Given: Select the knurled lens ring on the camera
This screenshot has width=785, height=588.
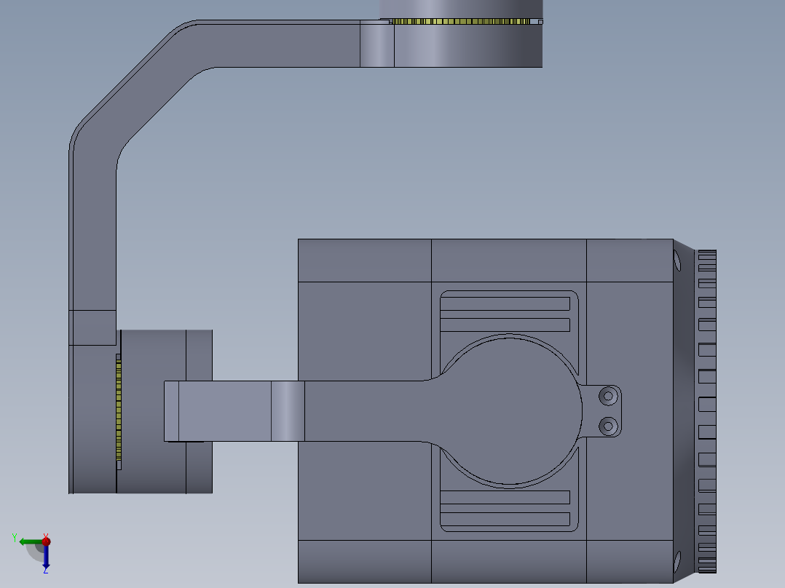Looking at the screenshot, I should click(707, 411).
